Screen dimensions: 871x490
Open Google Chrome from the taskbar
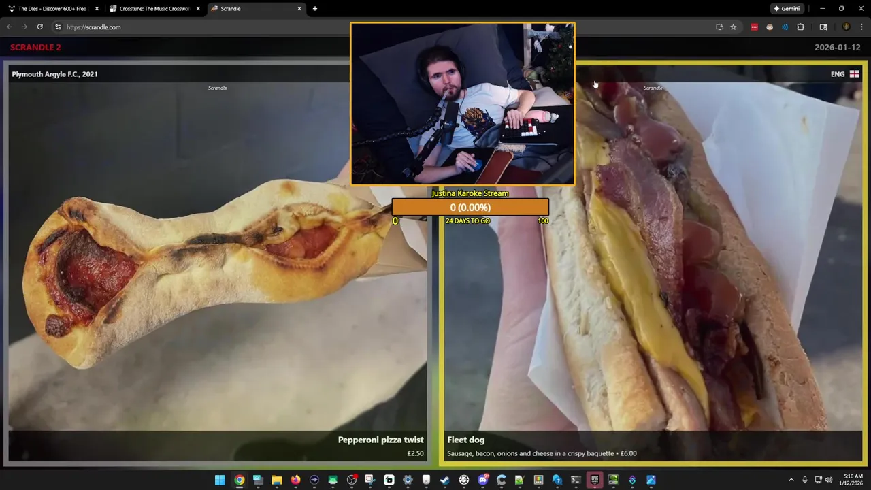click(239, 480)
